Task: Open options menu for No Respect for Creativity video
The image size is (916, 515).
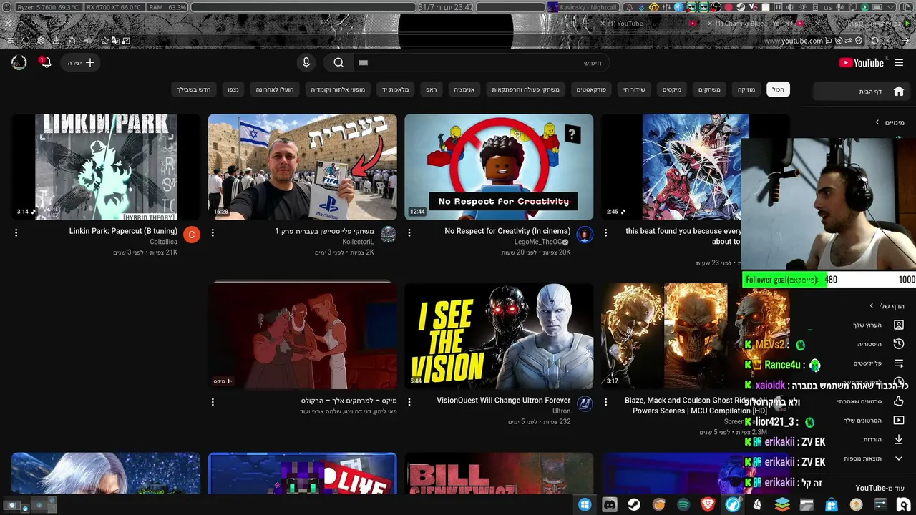Action: click(x=409, y=232)
